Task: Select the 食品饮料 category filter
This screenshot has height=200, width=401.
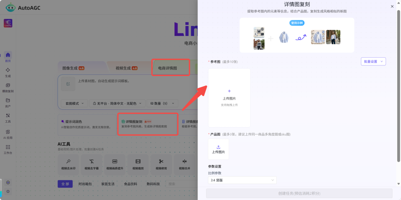Action: (x=130, y=184)
